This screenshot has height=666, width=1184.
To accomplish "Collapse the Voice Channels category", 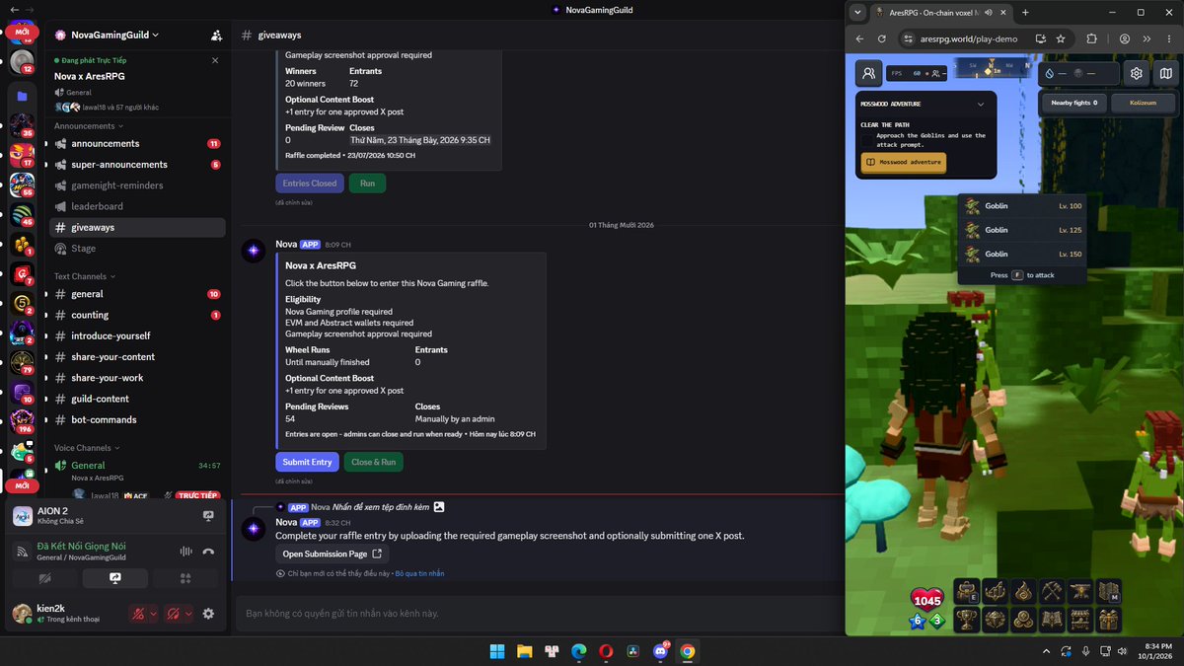I will tap(86, 448).
